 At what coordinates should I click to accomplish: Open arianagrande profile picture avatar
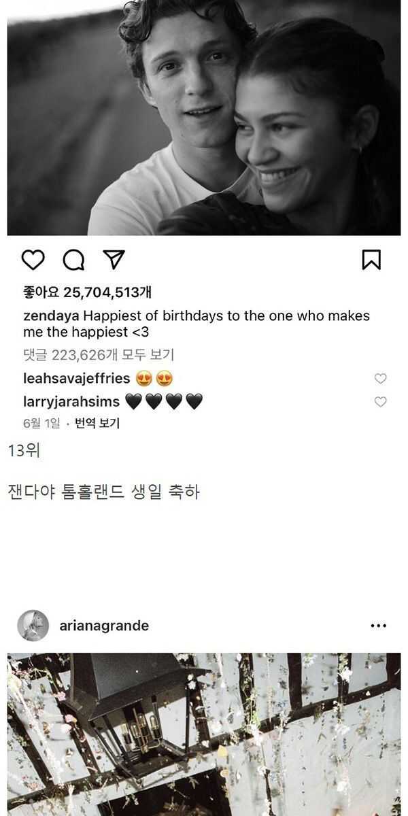pyautogui.click(x=33, y=626)
